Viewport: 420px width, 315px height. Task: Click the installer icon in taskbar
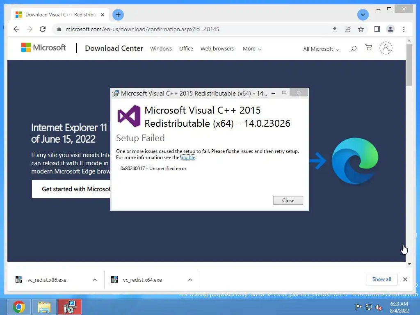tap(70, 307)
